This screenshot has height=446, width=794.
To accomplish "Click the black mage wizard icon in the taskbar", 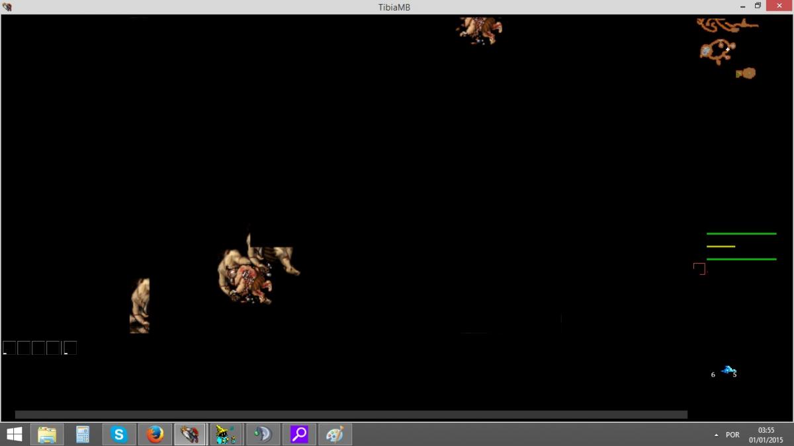I will (225, 434).
